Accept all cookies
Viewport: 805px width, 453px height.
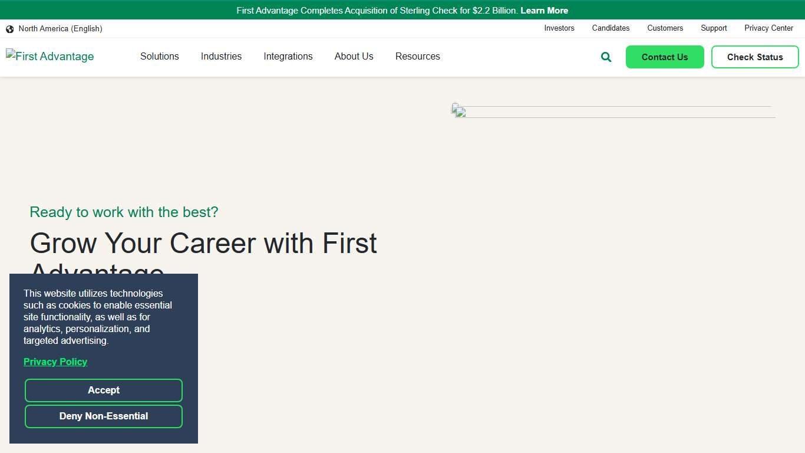tap(103, 390)
